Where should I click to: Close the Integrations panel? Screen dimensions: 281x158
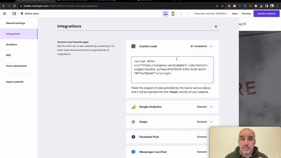tap(216, 26)
